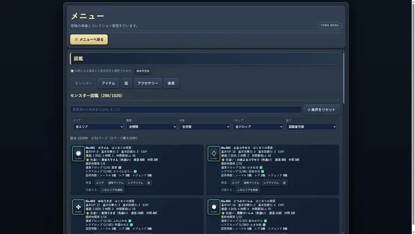Click このエリアを探索 on Slime card
This screenshot has width=415, height=234.
point(112,190)
